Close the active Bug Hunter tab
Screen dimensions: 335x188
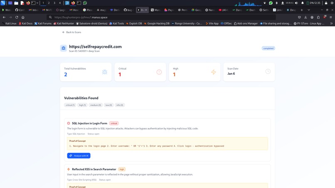146,10
